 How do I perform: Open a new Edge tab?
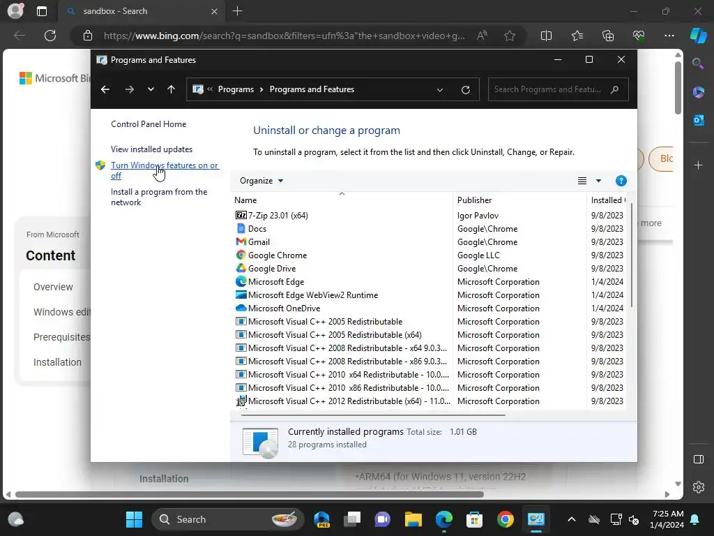(237, 11)
